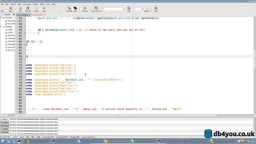
Task: Open the dropdown arrow next to New
Action: (6, 9)
